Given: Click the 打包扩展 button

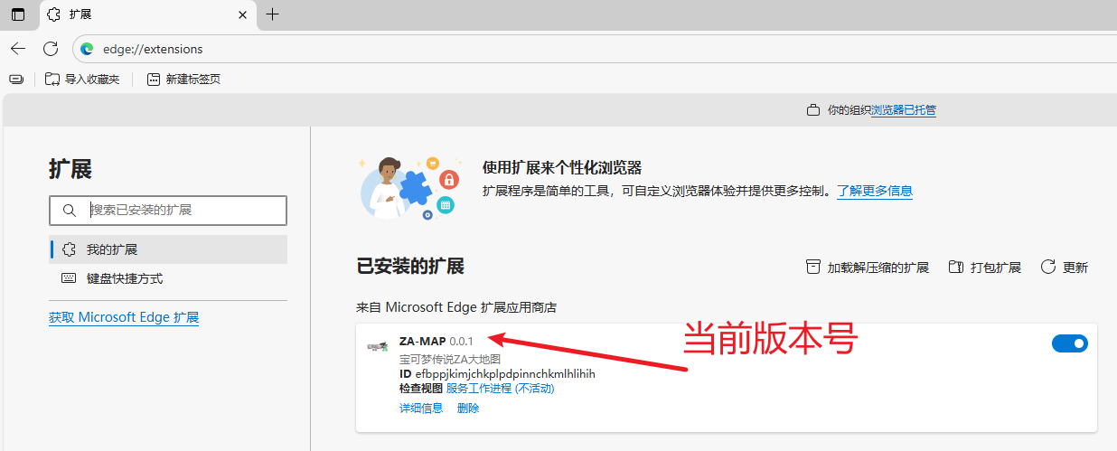Looking at the screenshot, I should point(984,268).
